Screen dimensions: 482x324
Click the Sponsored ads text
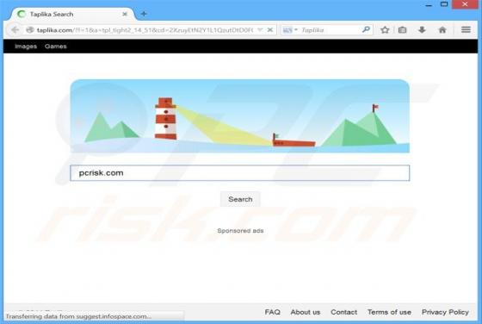pyautogui.click(x=240, y=231)
